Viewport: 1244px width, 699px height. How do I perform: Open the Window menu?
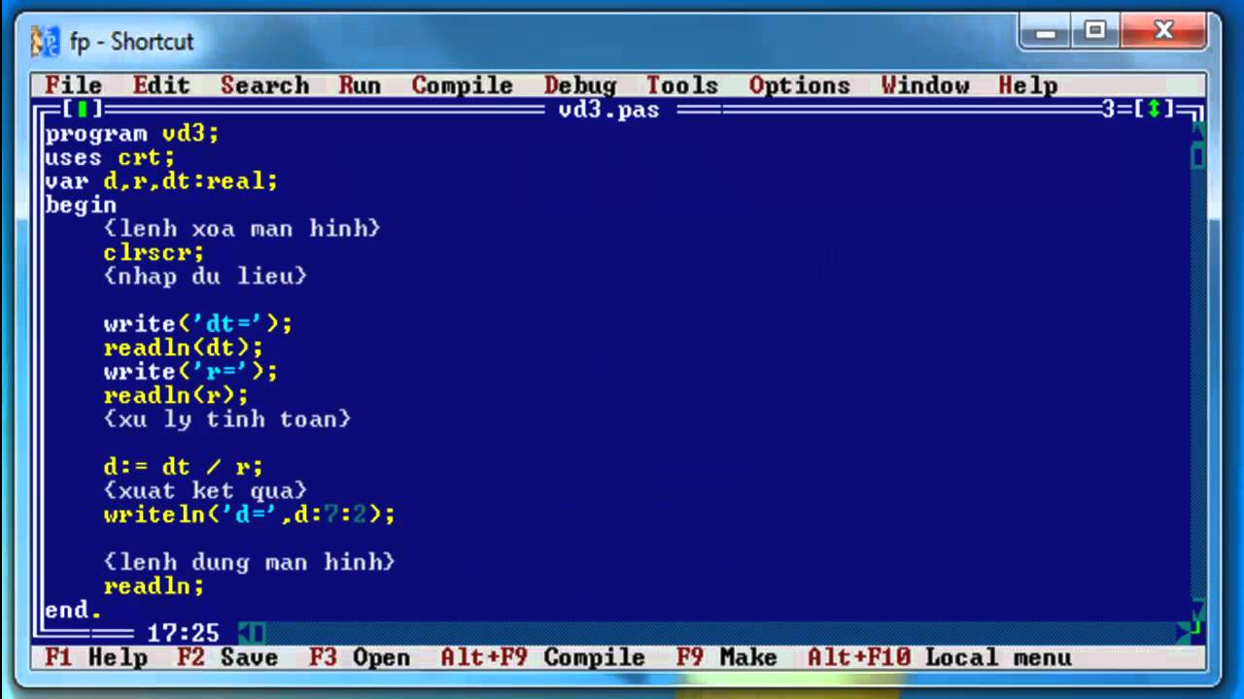(x=924, y=85)
